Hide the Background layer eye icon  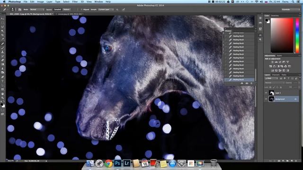coord(266,99)
